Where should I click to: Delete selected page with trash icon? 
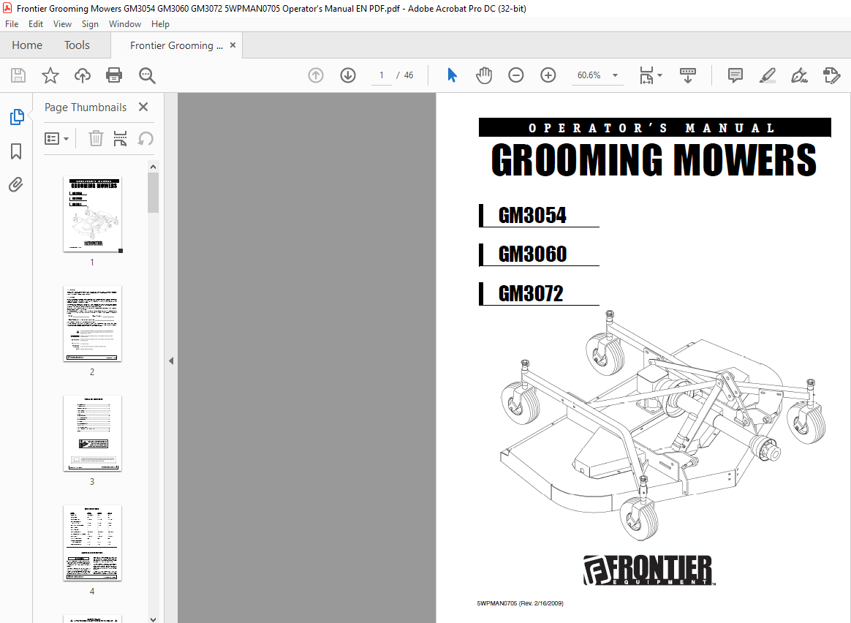click(x=96, y=138)
